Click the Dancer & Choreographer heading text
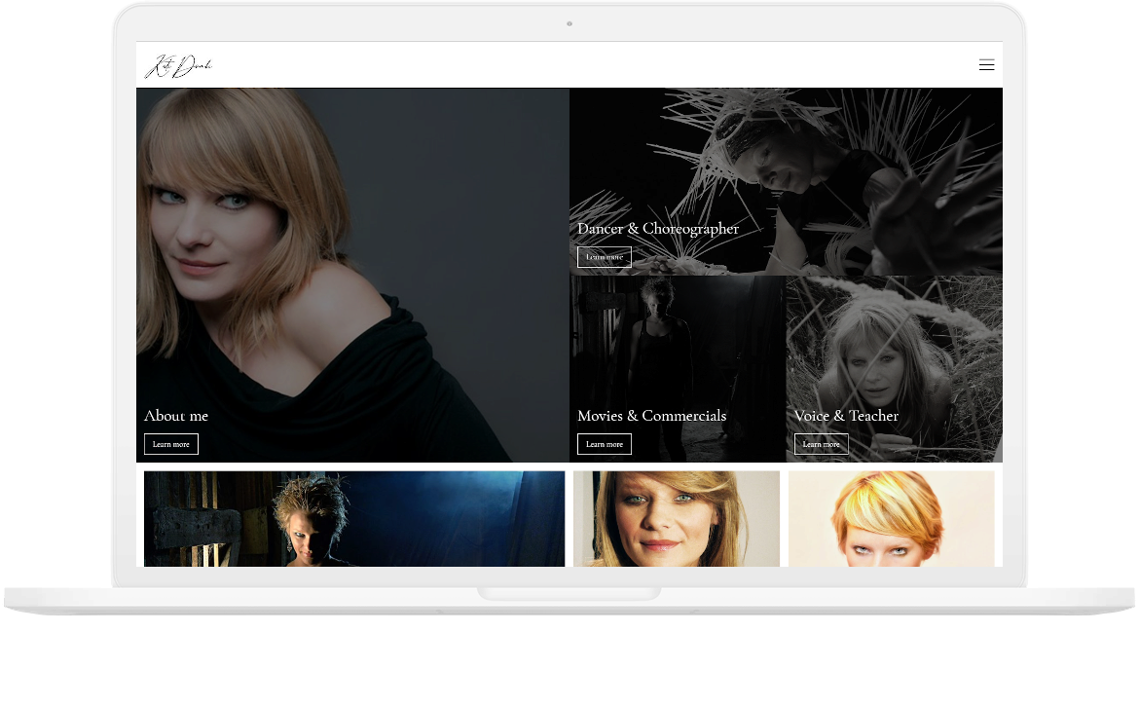 click(658, 228)
